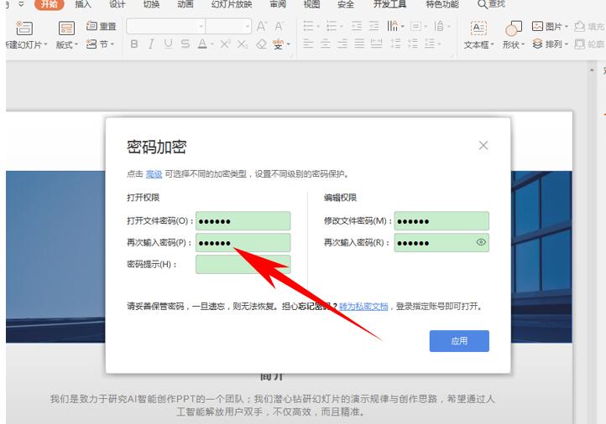This screenshot has height=424, width=606.
Task: Click the New Slide (新建幻灯片) icon
Action: coord(24,28)
